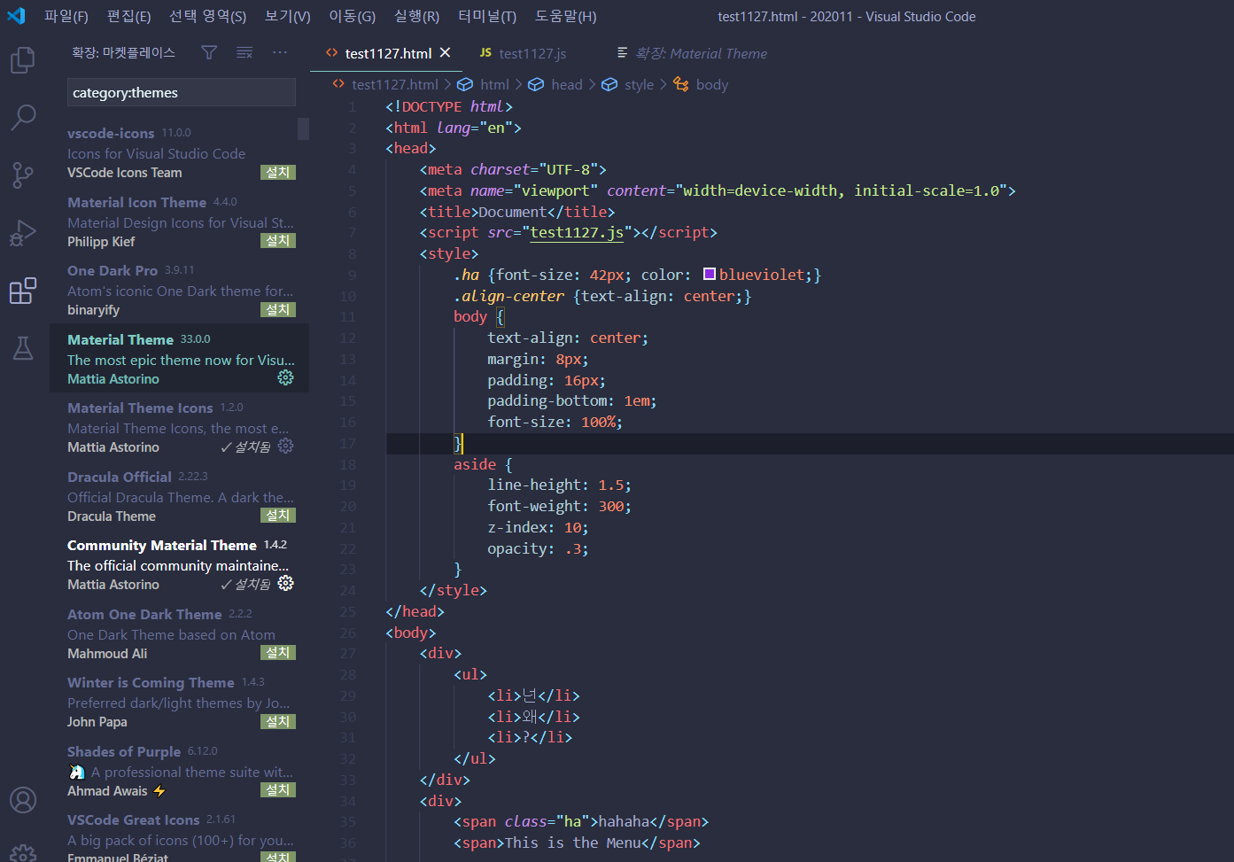This screenshot has width=1234, height=862.
Task: Clear extension search results icon
Action: click(244, 53)
